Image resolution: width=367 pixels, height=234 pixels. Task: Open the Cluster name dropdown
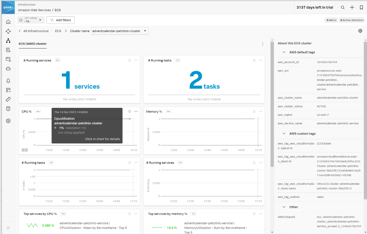click(x=120, y=31)
